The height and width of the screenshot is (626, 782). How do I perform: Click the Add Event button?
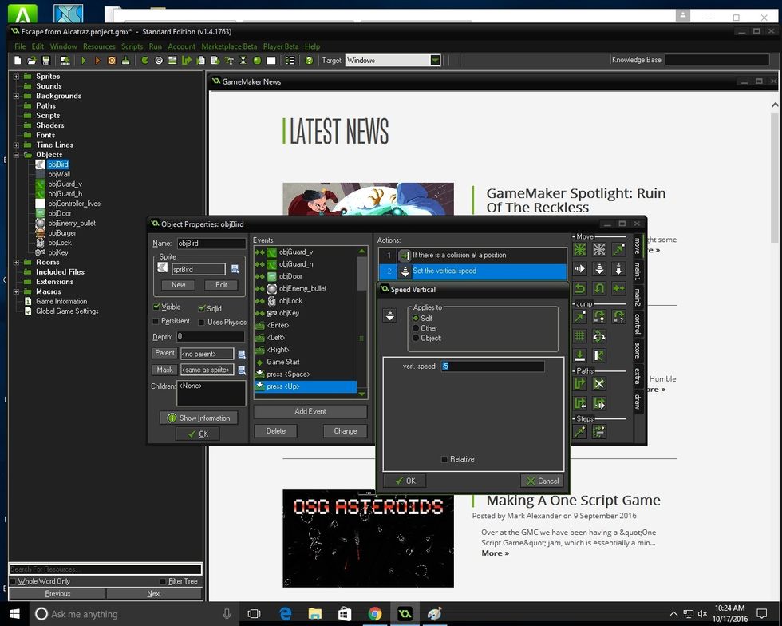pyautogui.click(x=310, y=411)
